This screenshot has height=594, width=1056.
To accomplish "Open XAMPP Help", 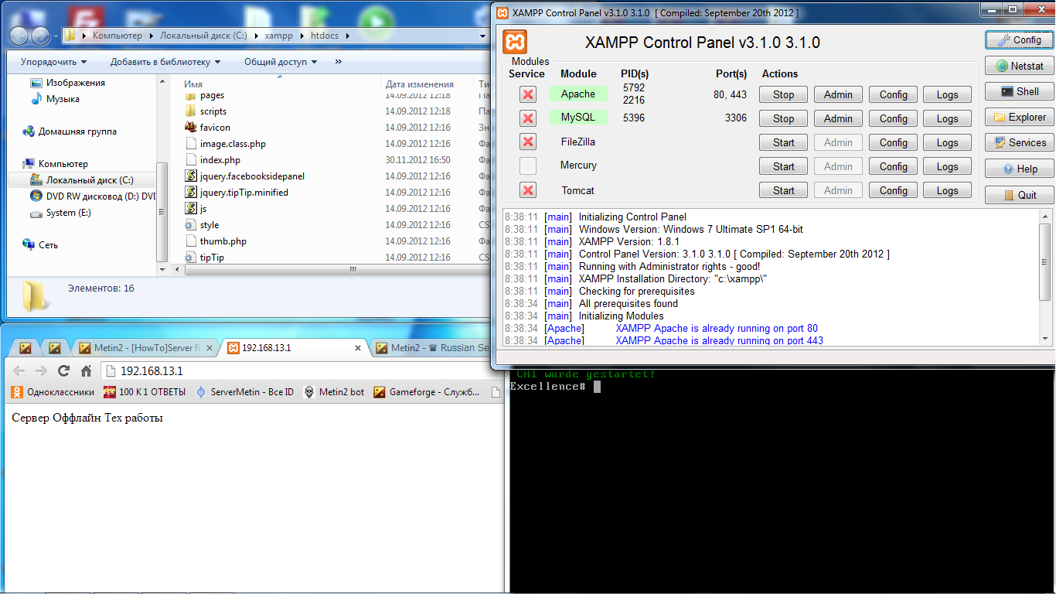I will (x=1019, y=169).
